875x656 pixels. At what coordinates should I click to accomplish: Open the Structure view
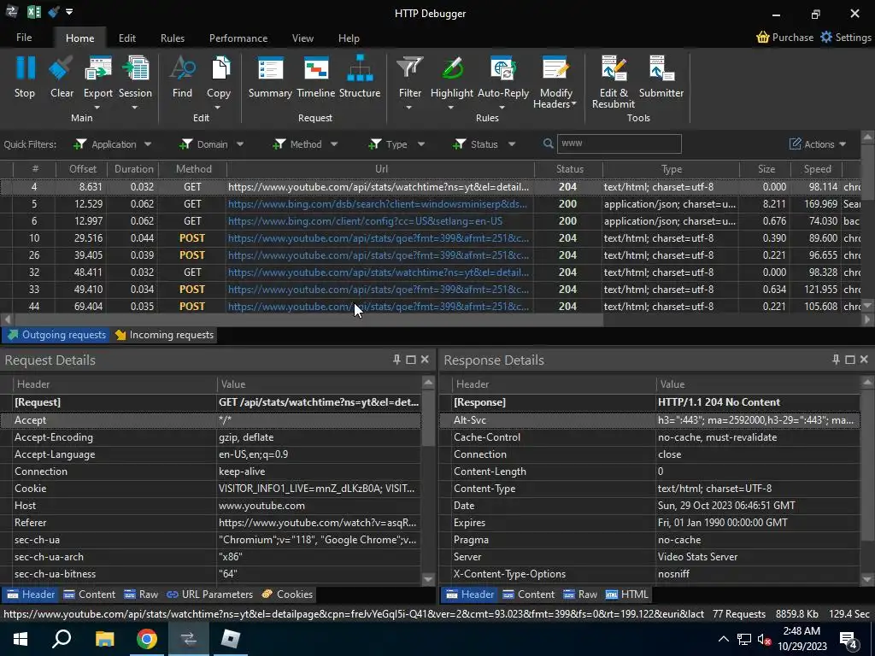(x=360, y=77)
